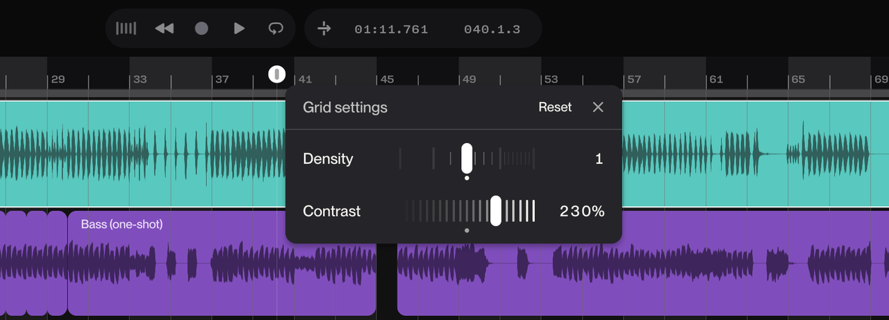Start recording with the record button
The image size is (889, 320).
[x=201, y=28]
